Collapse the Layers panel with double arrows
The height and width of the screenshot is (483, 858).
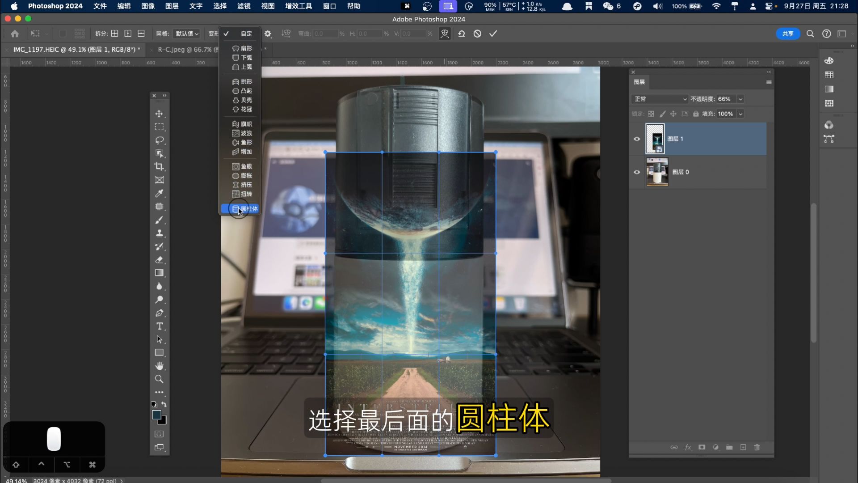(x=769, y=72)
